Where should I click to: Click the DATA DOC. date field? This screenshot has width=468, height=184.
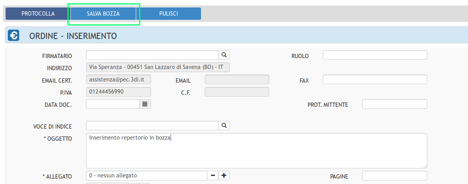tap(113, 104)
